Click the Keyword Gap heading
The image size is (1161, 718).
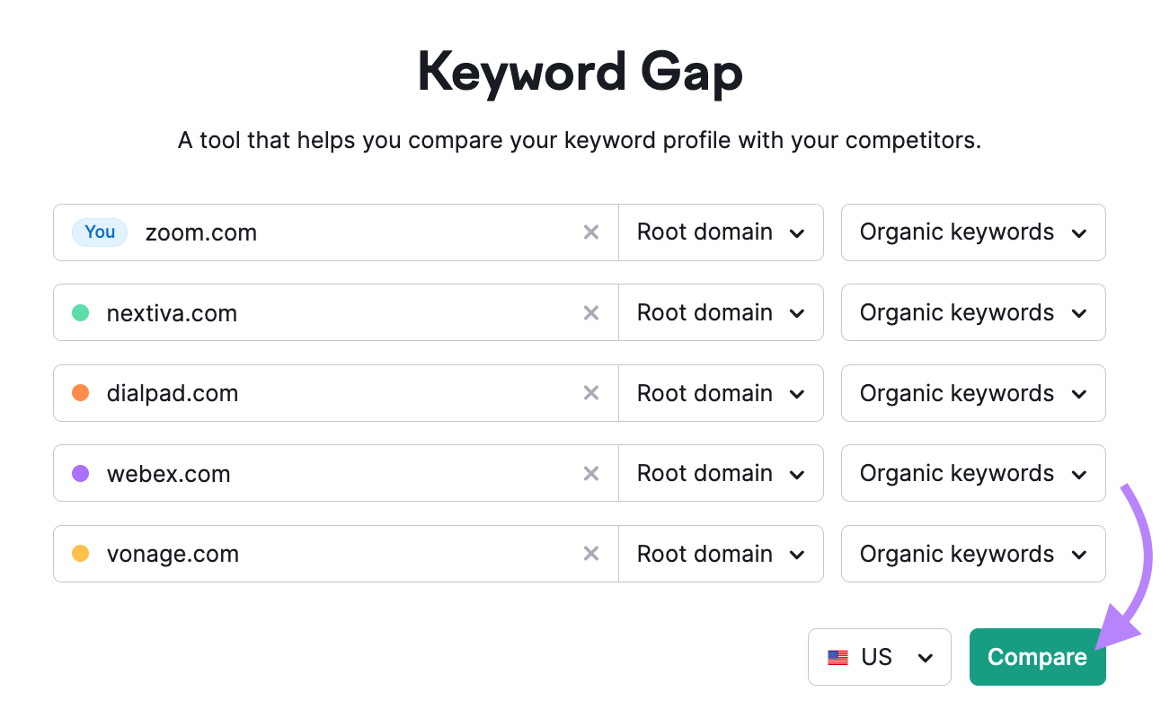click(580, 72)
